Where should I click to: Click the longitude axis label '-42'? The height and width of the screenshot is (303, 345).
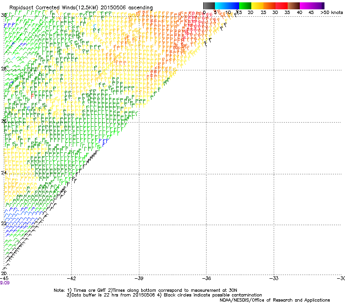(x=71, y=278)
